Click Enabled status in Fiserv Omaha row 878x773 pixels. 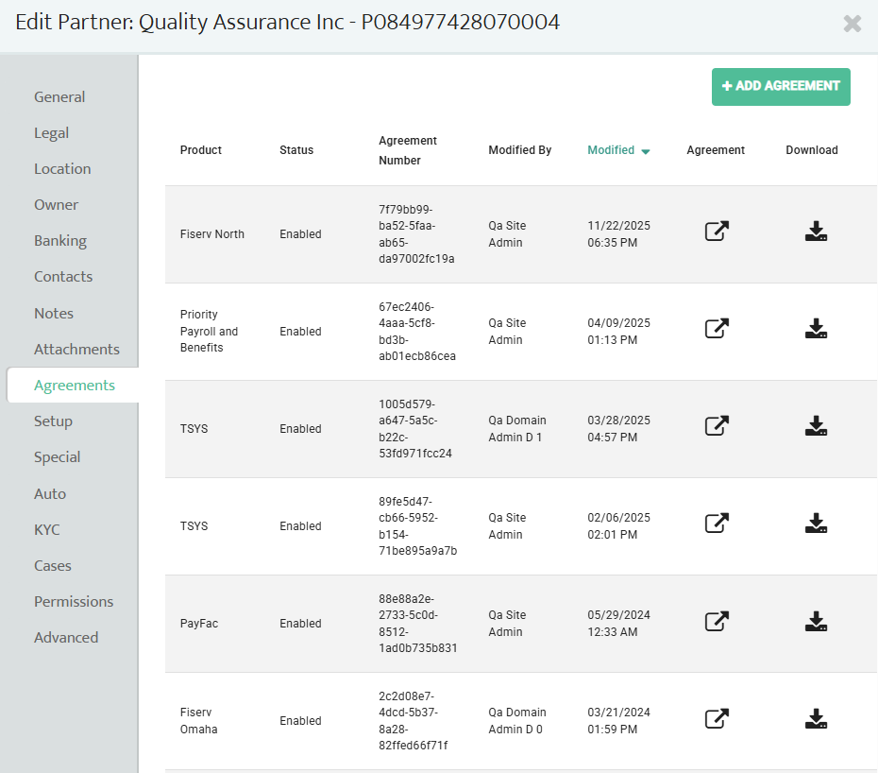click(301, 720)
